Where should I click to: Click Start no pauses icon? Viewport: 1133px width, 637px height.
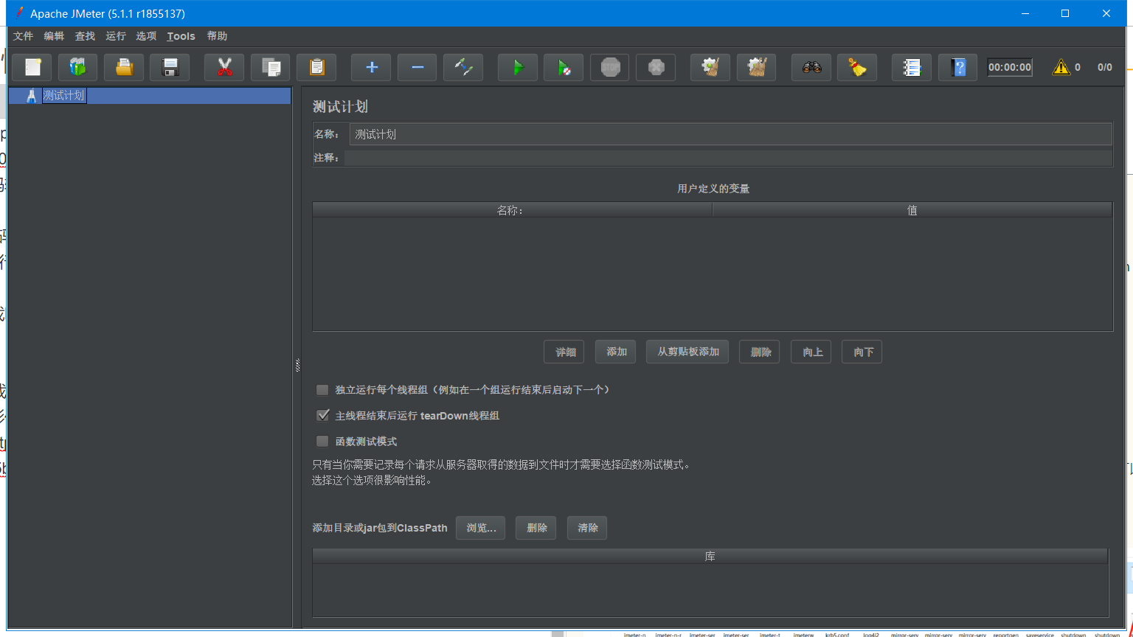coord(564,67)
